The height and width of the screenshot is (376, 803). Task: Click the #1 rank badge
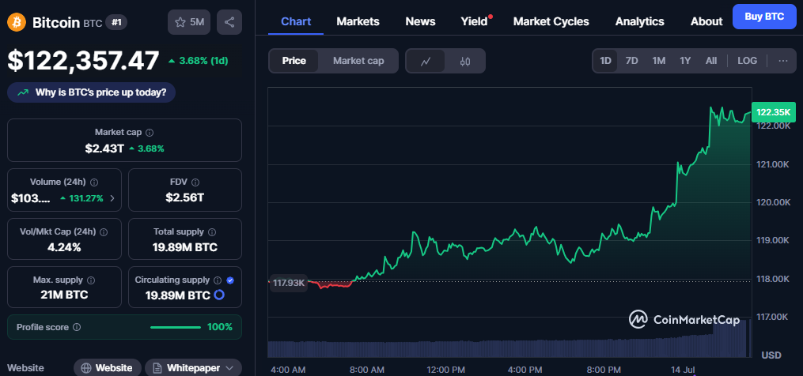[x=116, y=22]
